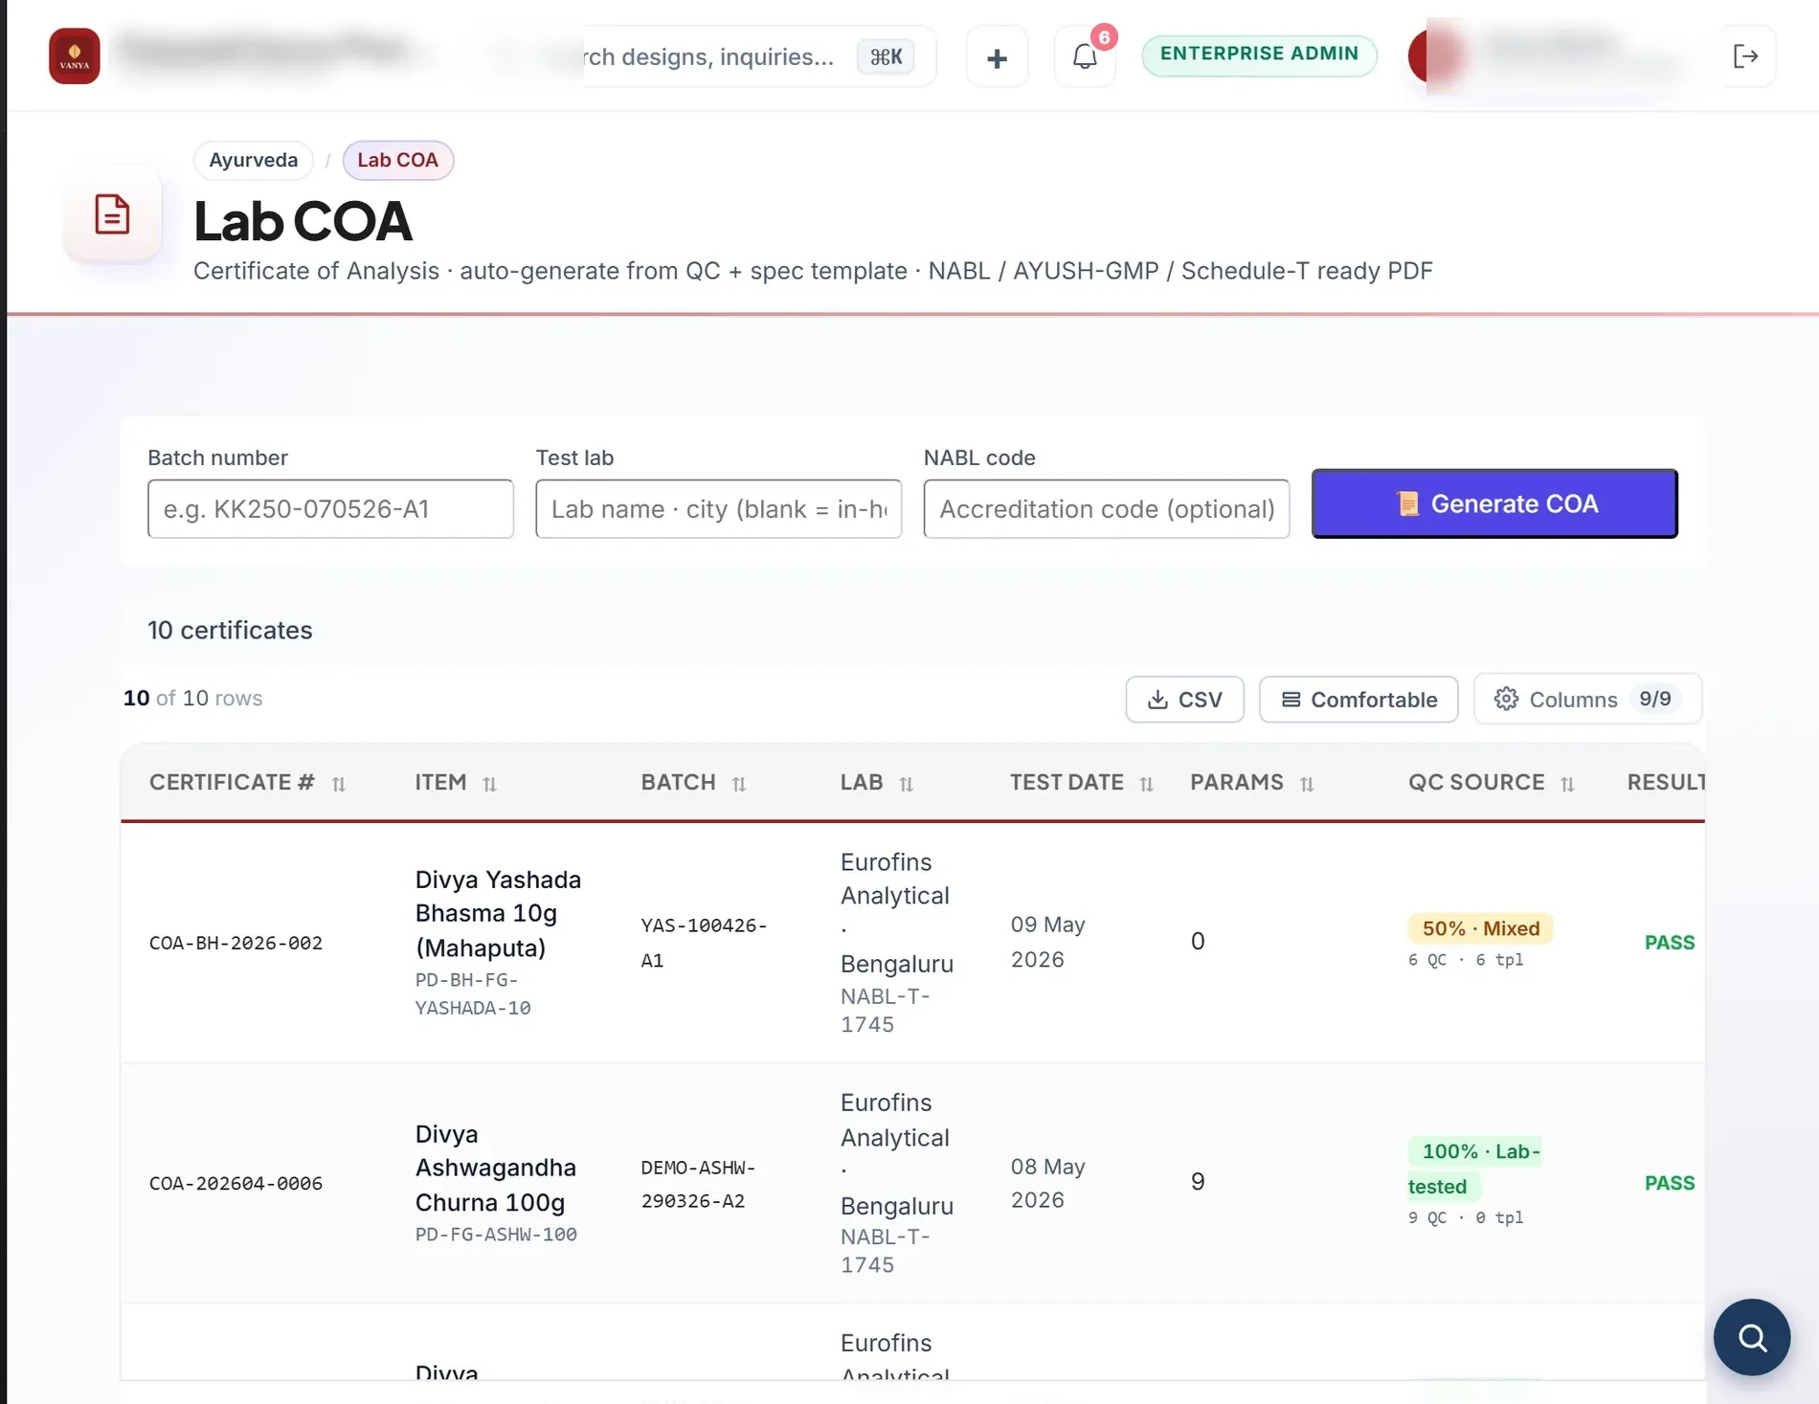Sort by Lab column
This screenshot has width=1819, height=1404.
click(906, 784)
